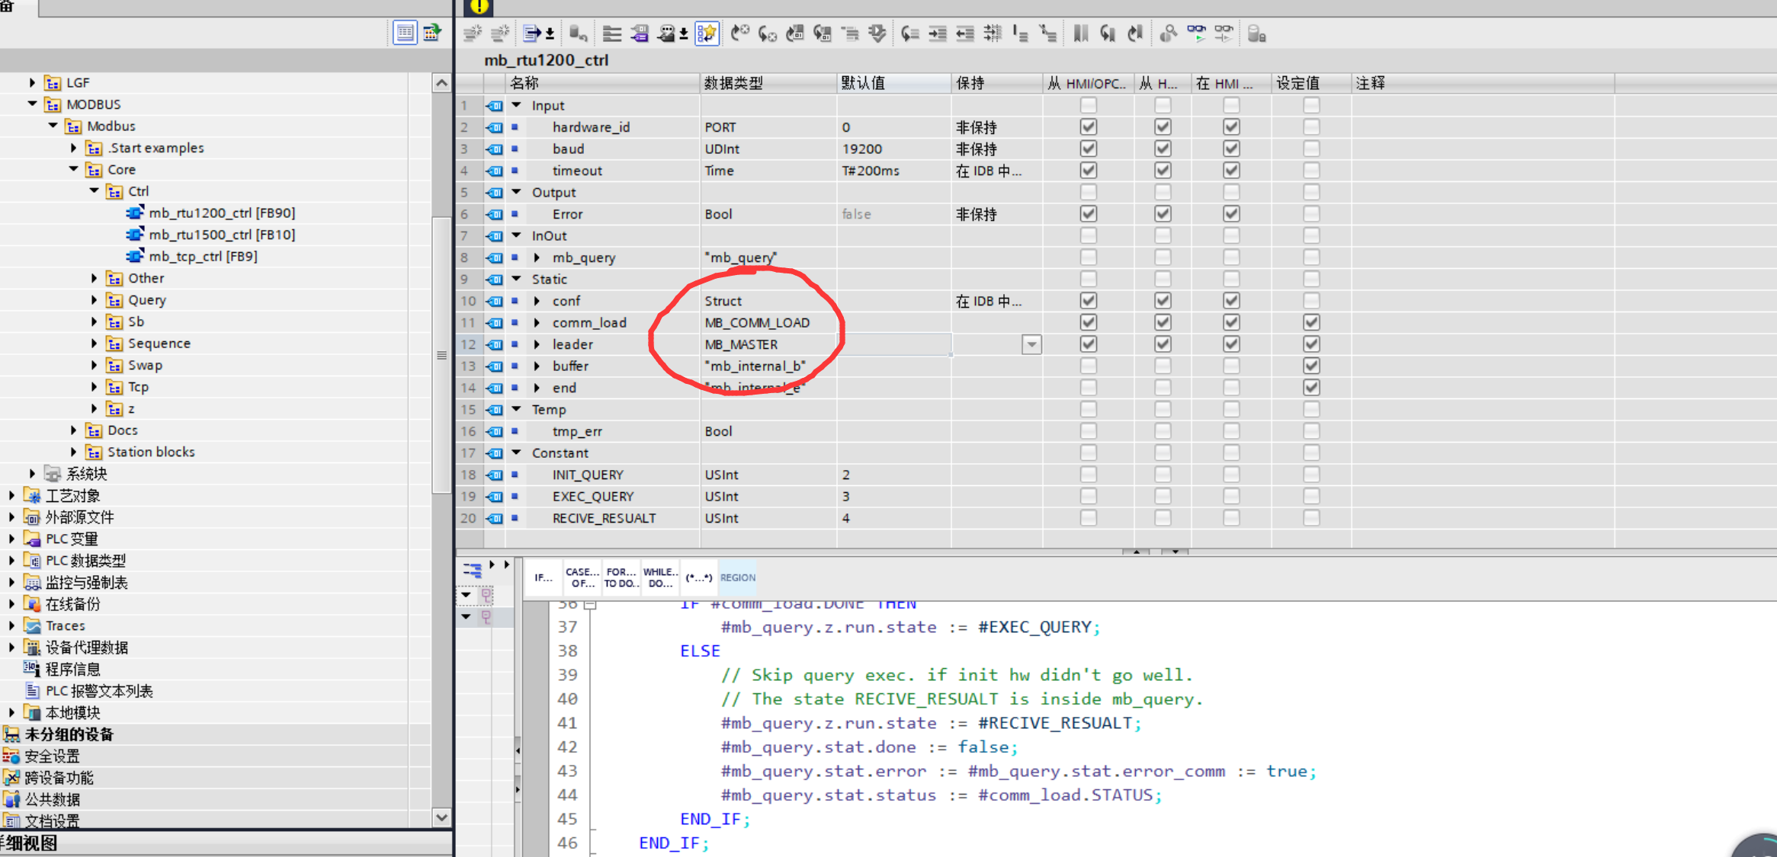Click the set bookmark toolbar icon

tap(1080, 34)
